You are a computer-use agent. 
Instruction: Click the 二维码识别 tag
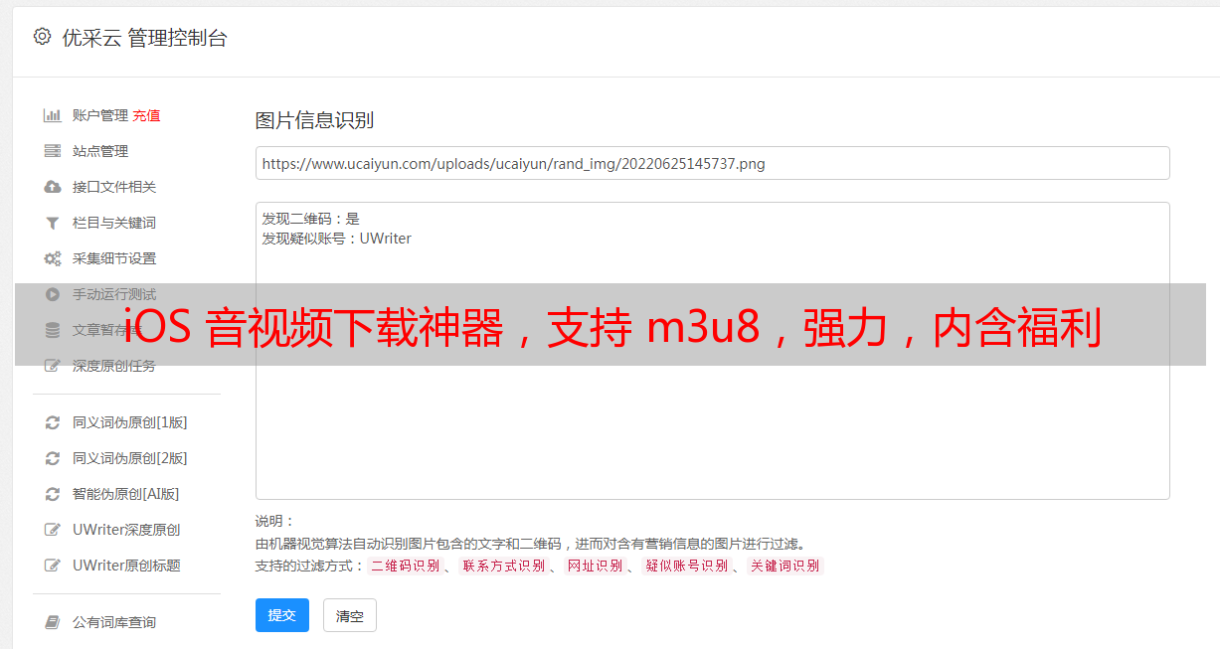coord(405,566)
